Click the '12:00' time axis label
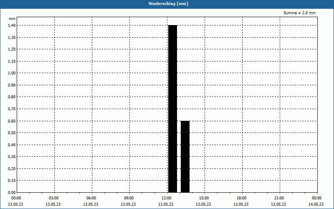 [167, 198]
